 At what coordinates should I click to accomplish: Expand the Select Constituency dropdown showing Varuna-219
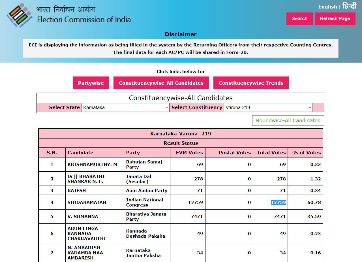tap(268, 108)
